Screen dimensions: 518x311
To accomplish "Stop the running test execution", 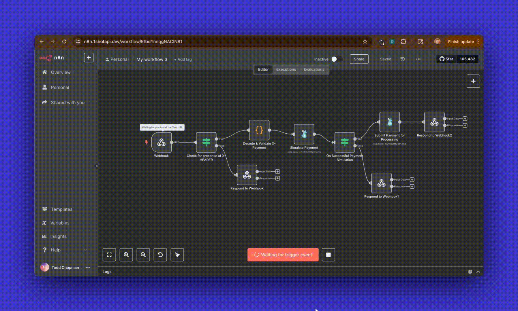I will click(x=328, y=255).
